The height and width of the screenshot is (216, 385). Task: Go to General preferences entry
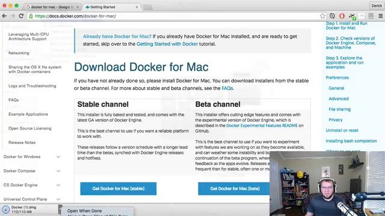336,88
